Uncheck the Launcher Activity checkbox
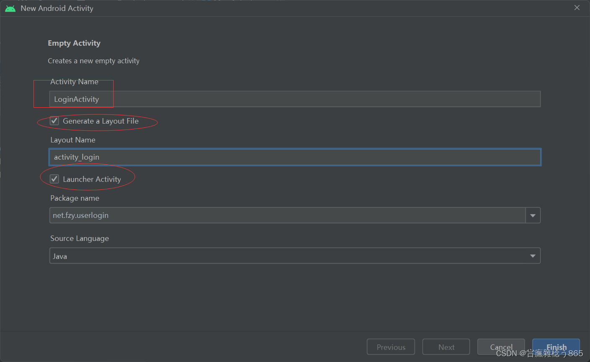The width and height of the screenshot is (590, 362). click(x=54, y=179)
